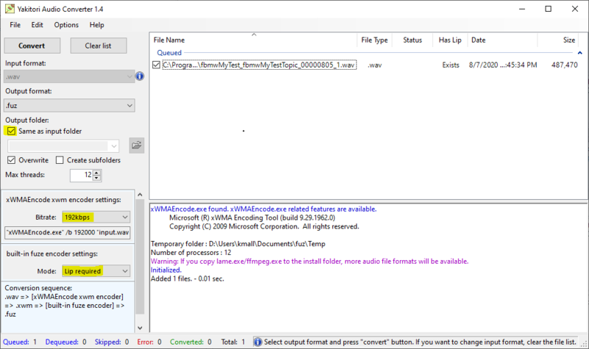The height and width of the screenshot is (349, 589).
Task: Click the Max threads number field
Action: tap(82, 175)
